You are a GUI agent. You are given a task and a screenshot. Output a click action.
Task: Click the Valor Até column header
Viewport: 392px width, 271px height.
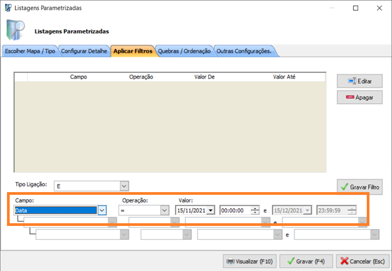tap(284, 77)
